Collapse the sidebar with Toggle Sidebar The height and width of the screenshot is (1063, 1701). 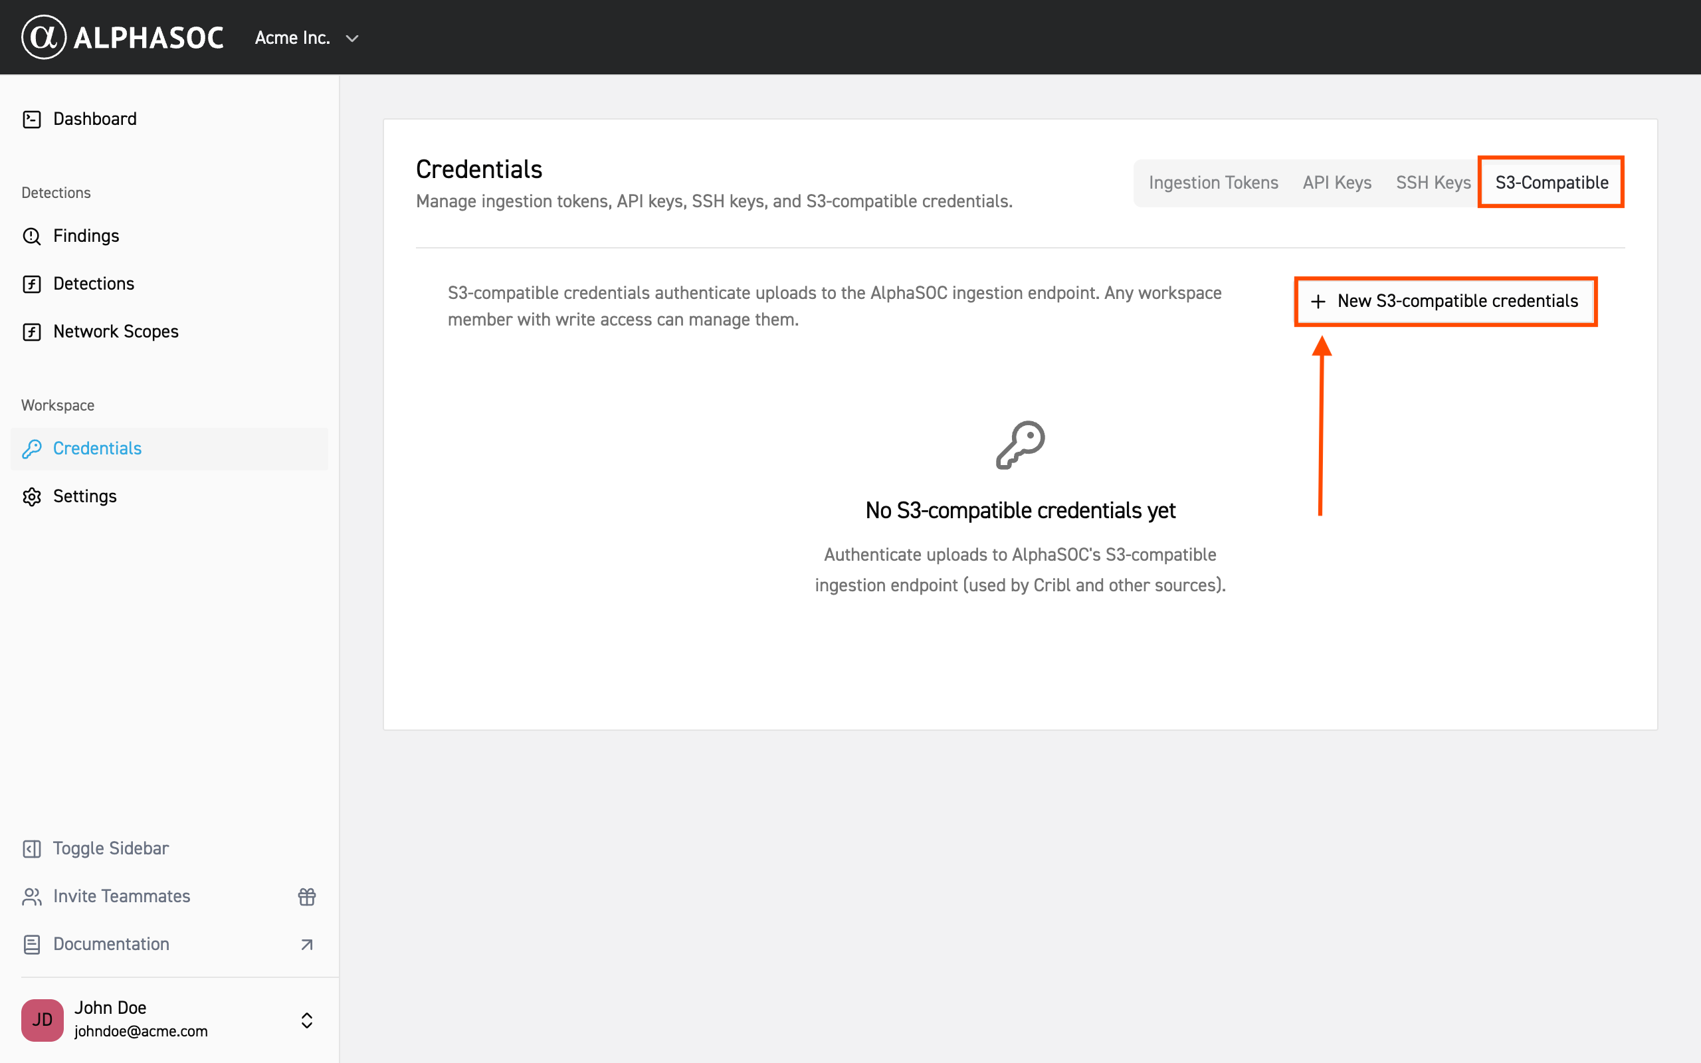click(x=169, y=849)
